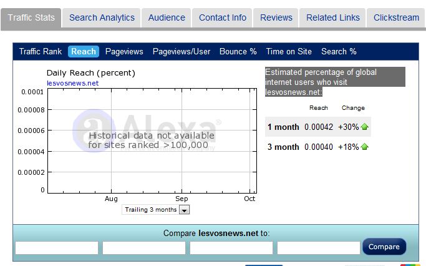The height and width of the screenshot is (266, 426).
Task: Switch to the Search Analytics tab
Action: click(102, 17)
